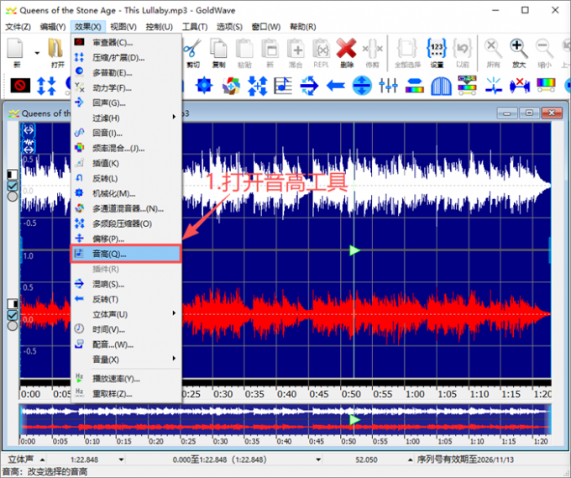Viewport: 571px width, 478px height.
Task: Zoom to all with 所有 magnifier icon
Action: [493, 53]
